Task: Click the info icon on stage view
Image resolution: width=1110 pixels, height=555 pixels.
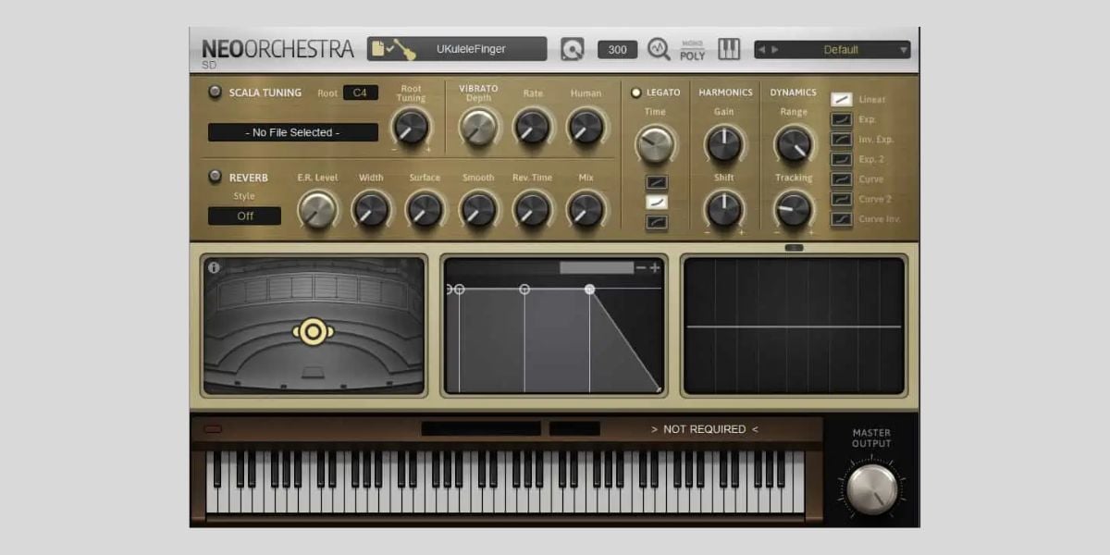Action: tap(215, 268)
